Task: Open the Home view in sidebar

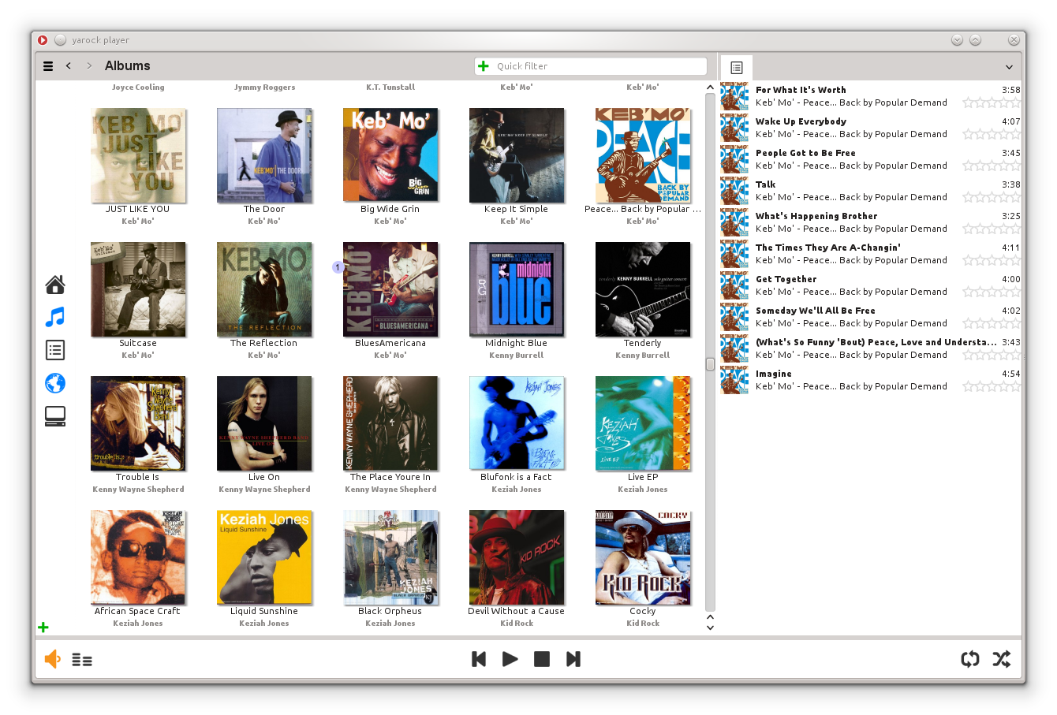Action: coord(55,285)
